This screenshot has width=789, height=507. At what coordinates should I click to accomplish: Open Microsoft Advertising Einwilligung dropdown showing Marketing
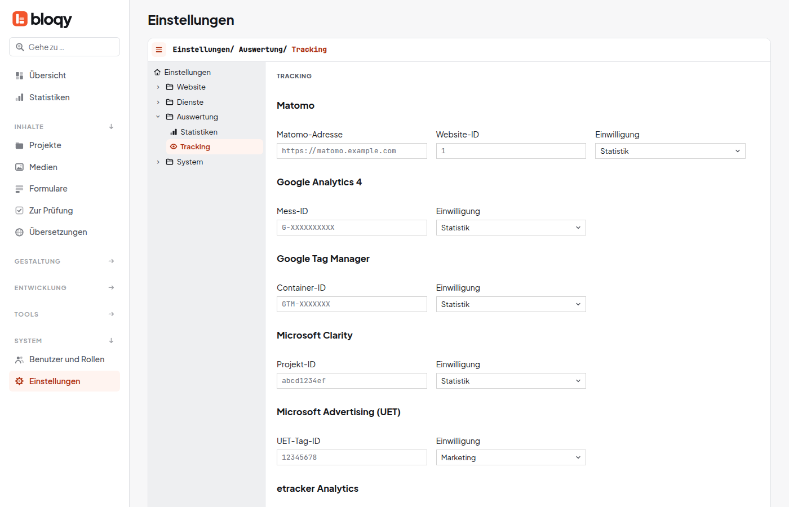tap(511, 457)
